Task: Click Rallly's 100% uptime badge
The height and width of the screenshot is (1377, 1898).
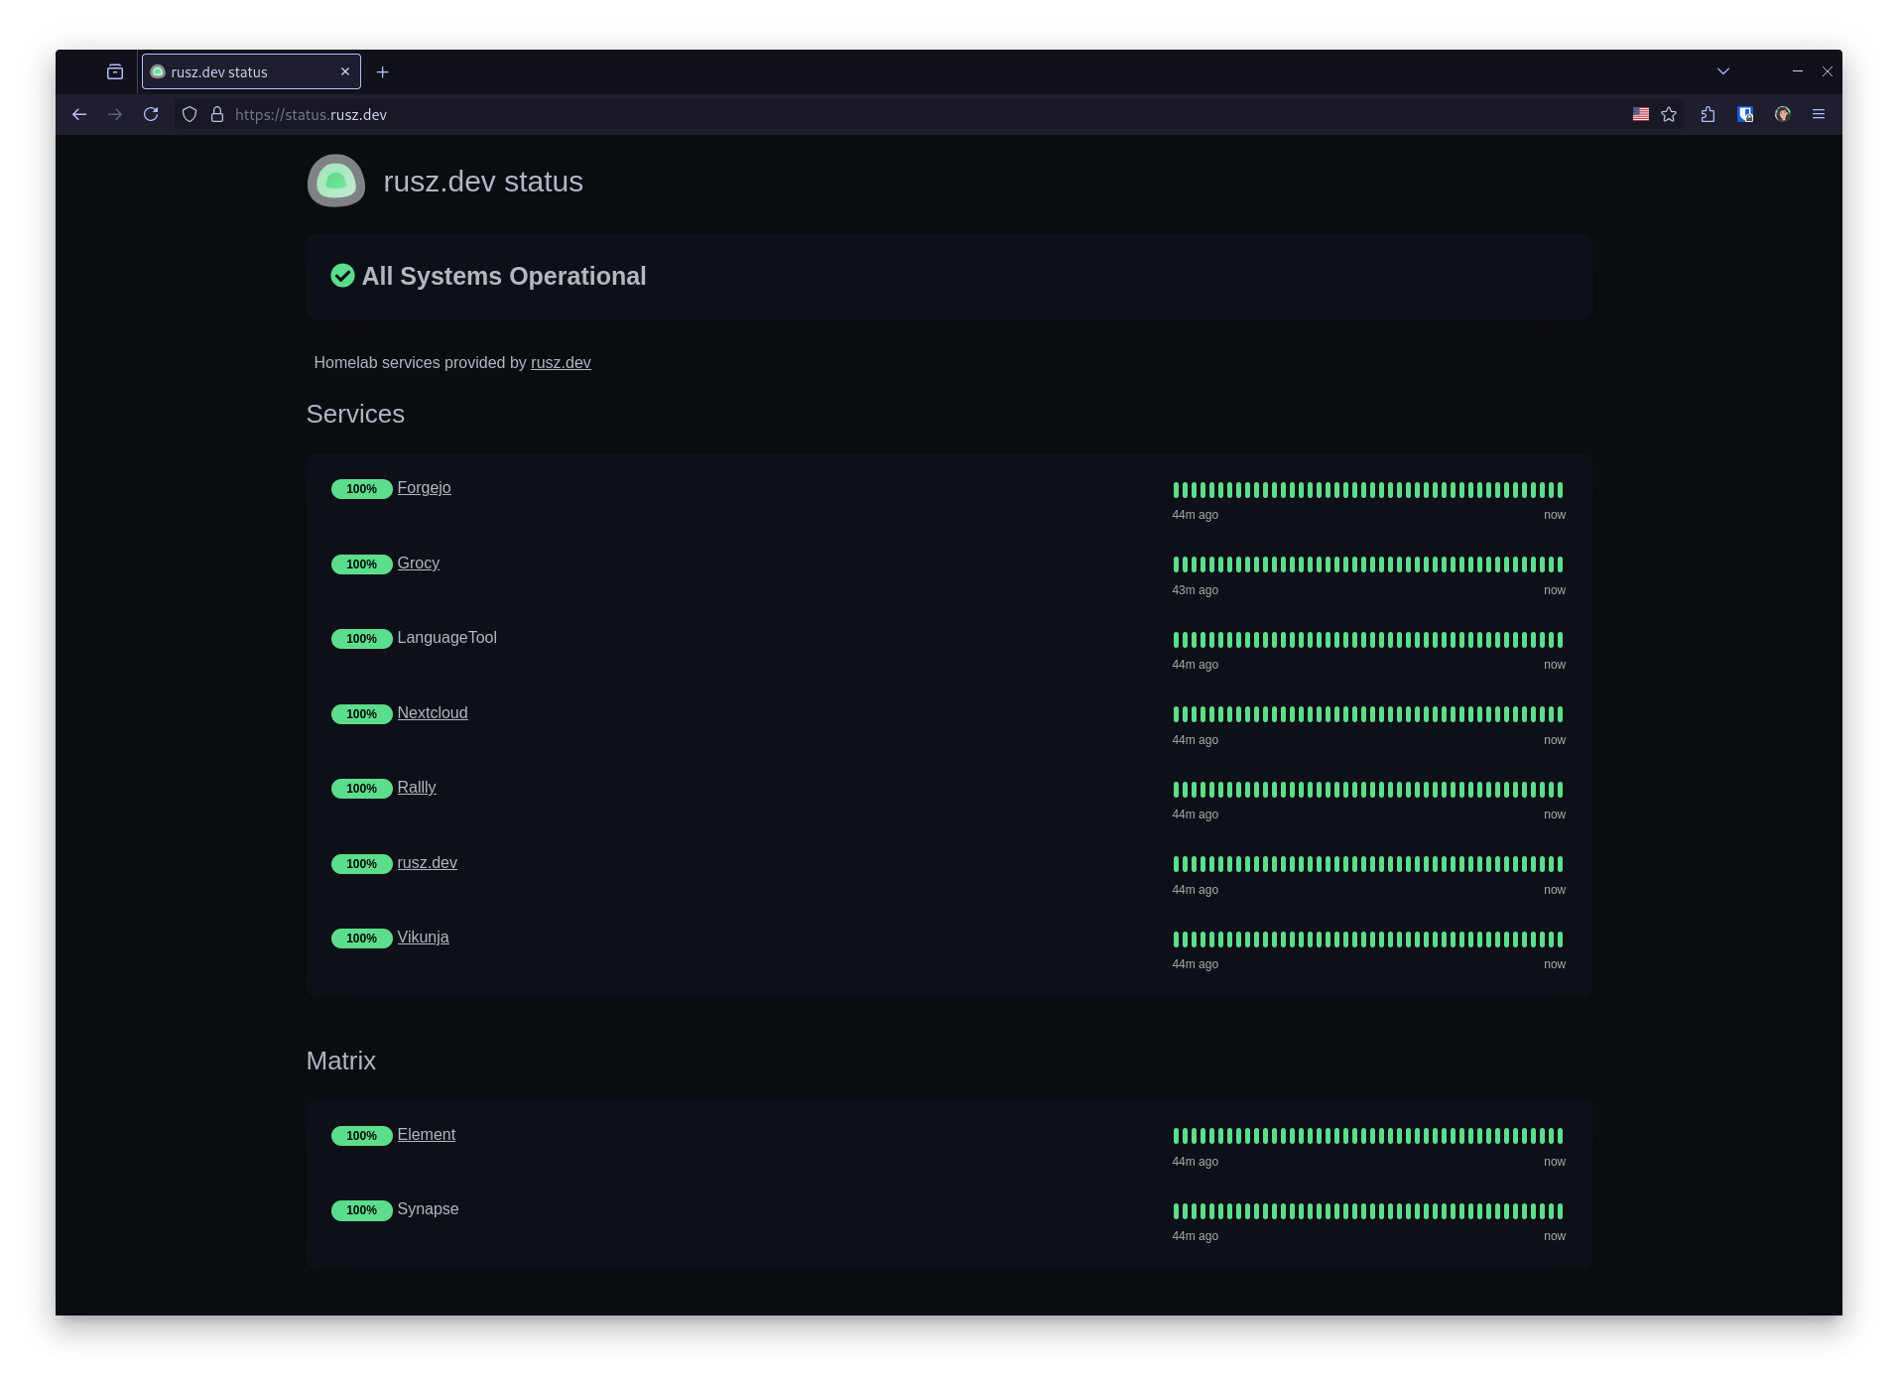Action: pos(361,789)
